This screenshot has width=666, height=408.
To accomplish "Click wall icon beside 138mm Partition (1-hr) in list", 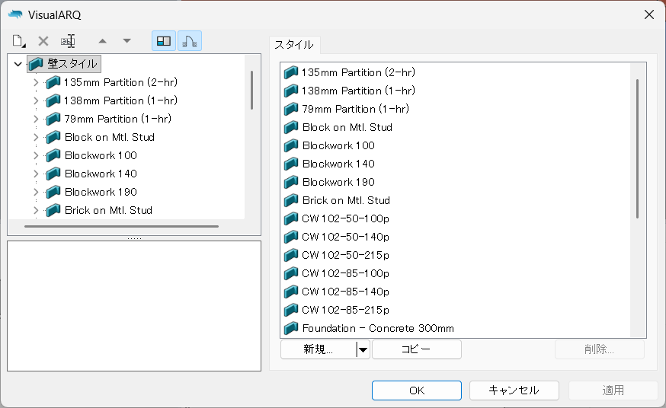I will coord(291,91).
